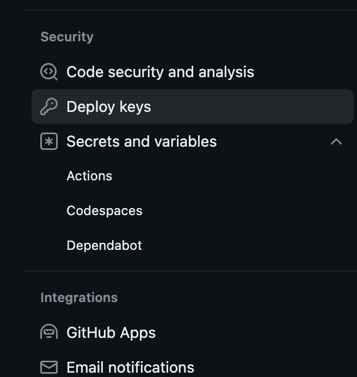The height and width of the screenshot is (377, 357).
Task: Go to Dependabot secrets
Action: [x=104, y=246]
